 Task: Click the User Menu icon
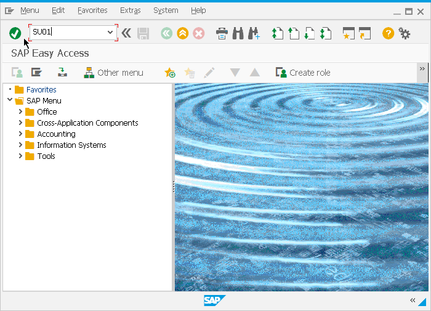click(x=17, y=73)
